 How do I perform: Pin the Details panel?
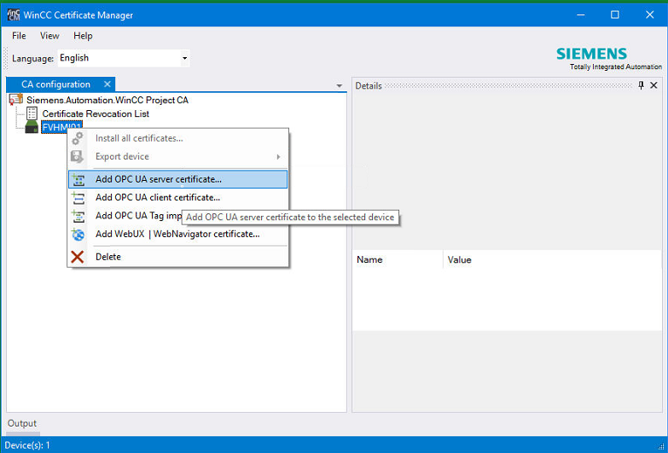[x=642, y=85]
